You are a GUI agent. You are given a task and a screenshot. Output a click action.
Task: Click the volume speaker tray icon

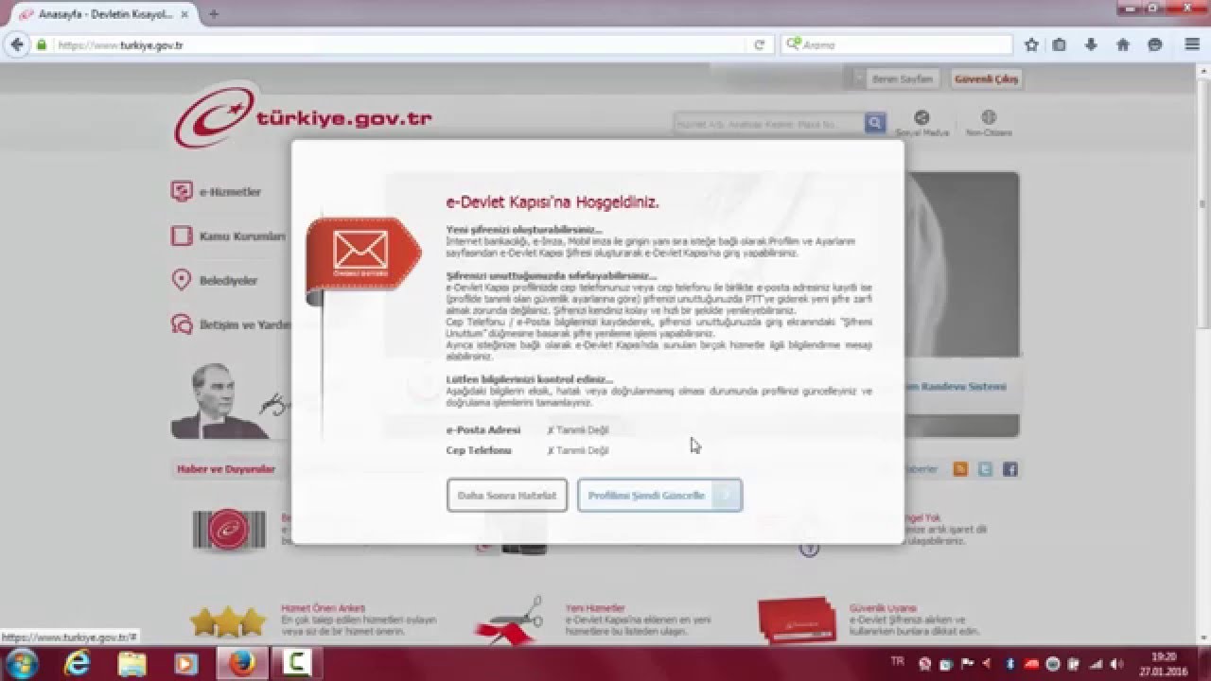[x=1116, y=664]
